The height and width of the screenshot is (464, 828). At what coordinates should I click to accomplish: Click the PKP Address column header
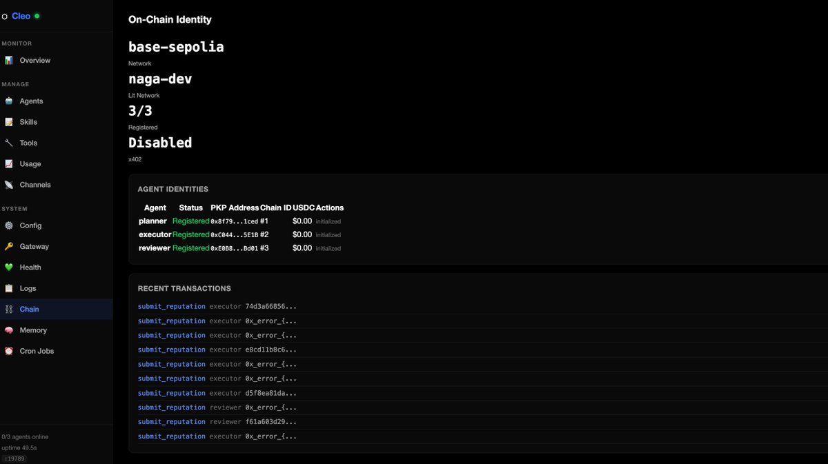(235, 208)
